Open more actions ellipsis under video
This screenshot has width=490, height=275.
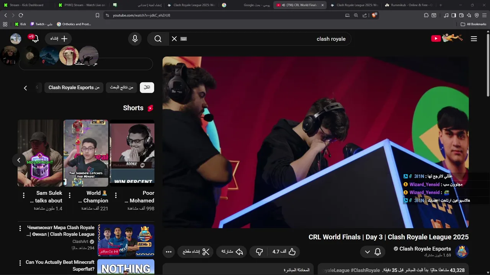[x=168, y=252]
